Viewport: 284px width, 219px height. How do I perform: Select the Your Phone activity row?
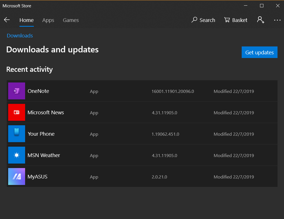127,134
